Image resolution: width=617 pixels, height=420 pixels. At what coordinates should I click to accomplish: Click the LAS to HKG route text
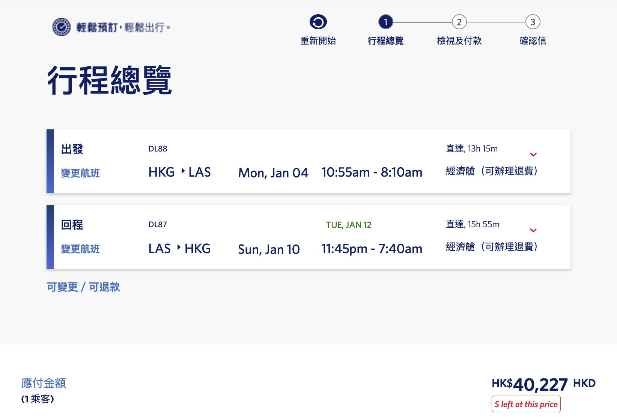[179, 249]
